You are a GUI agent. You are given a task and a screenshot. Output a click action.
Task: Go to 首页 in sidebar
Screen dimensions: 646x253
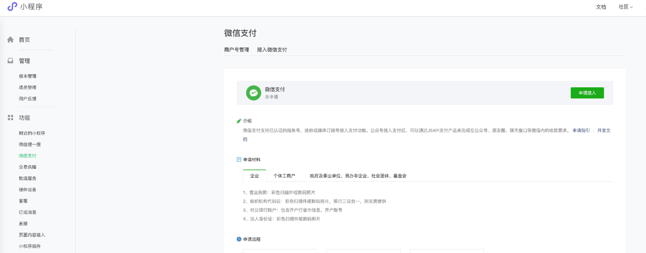24,40
